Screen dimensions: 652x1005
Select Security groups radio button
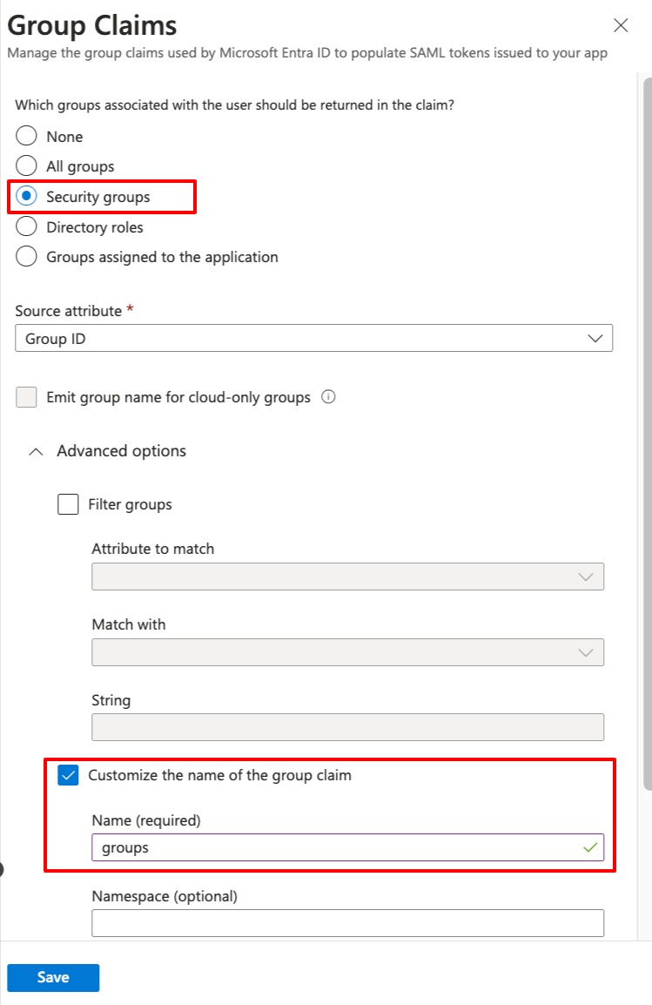(x=27, y=197)
